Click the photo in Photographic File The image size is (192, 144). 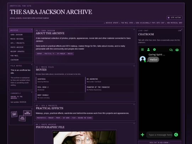pos(85,137)
